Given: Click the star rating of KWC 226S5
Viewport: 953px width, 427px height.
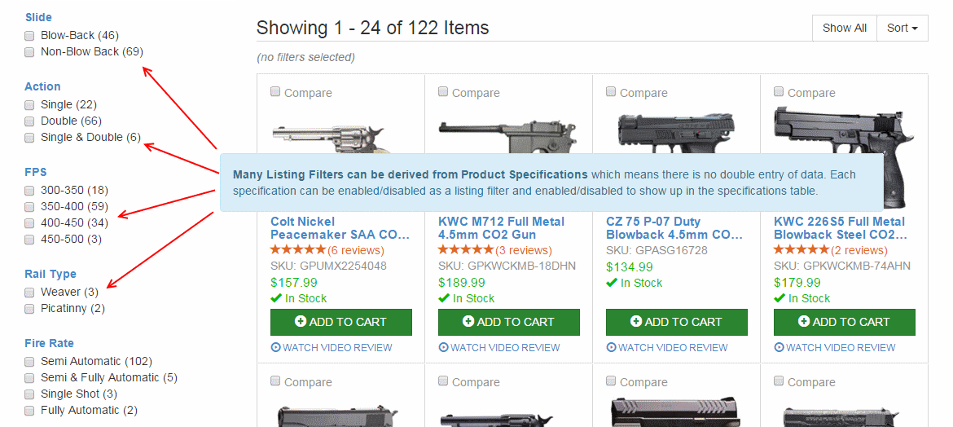Looking at the screenshot, I should pyautogui.click(x=801, y=250).
